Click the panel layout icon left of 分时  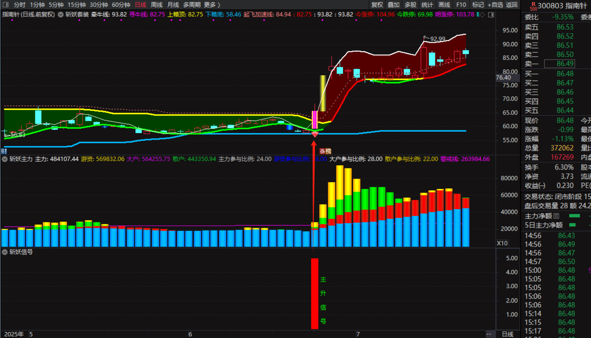point(6,5)
